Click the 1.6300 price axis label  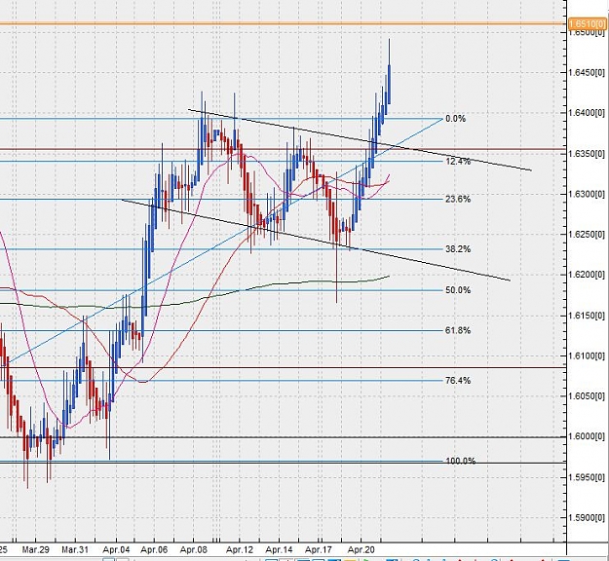point(587,194)
